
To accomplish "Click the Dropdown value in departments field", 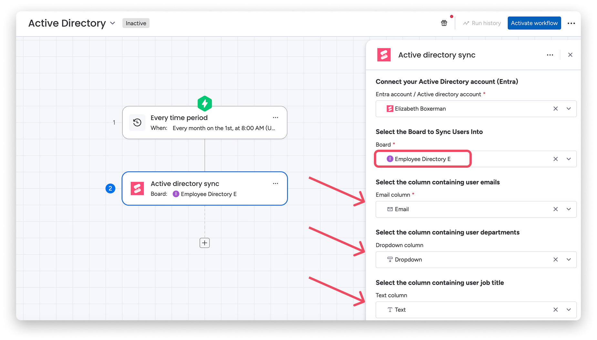I will [408, 260].
